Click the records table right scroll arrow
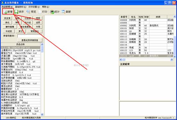 [x=172, y=60]
